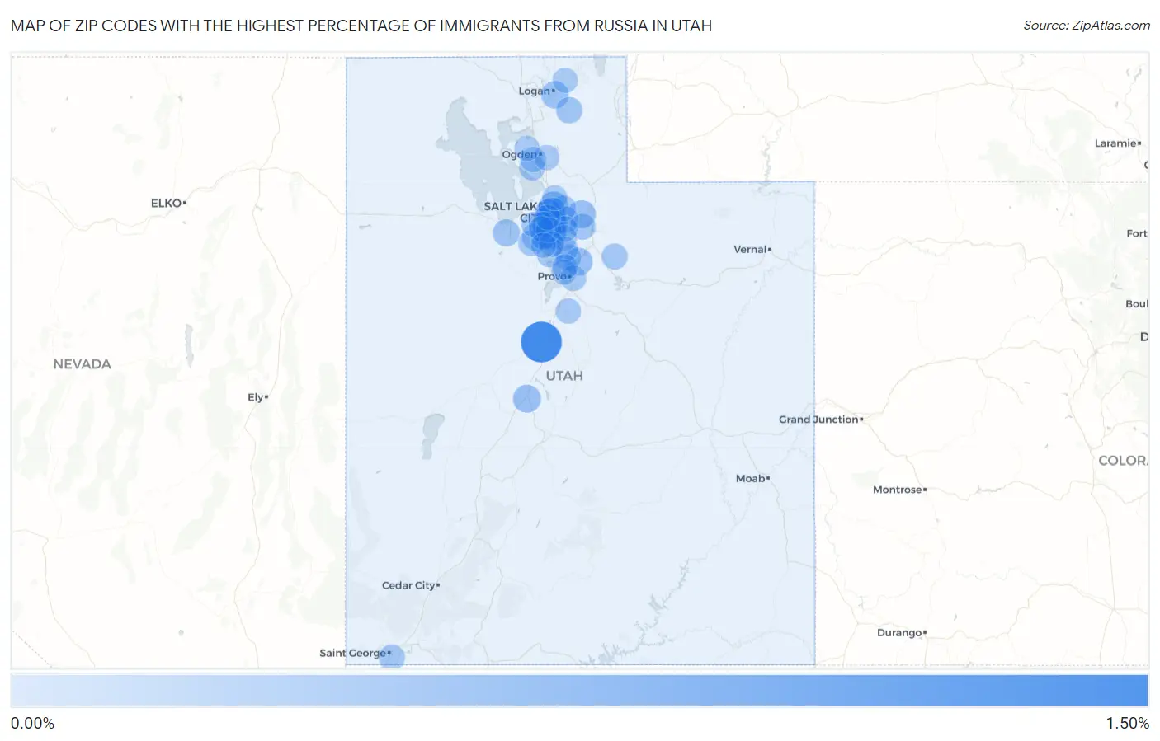
Task: Click the bubble near Saint George
Action: tap(392, 657)
